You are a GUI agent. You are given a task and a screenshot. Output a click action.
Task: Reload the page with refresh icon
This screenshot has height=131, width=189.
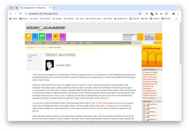20,14
